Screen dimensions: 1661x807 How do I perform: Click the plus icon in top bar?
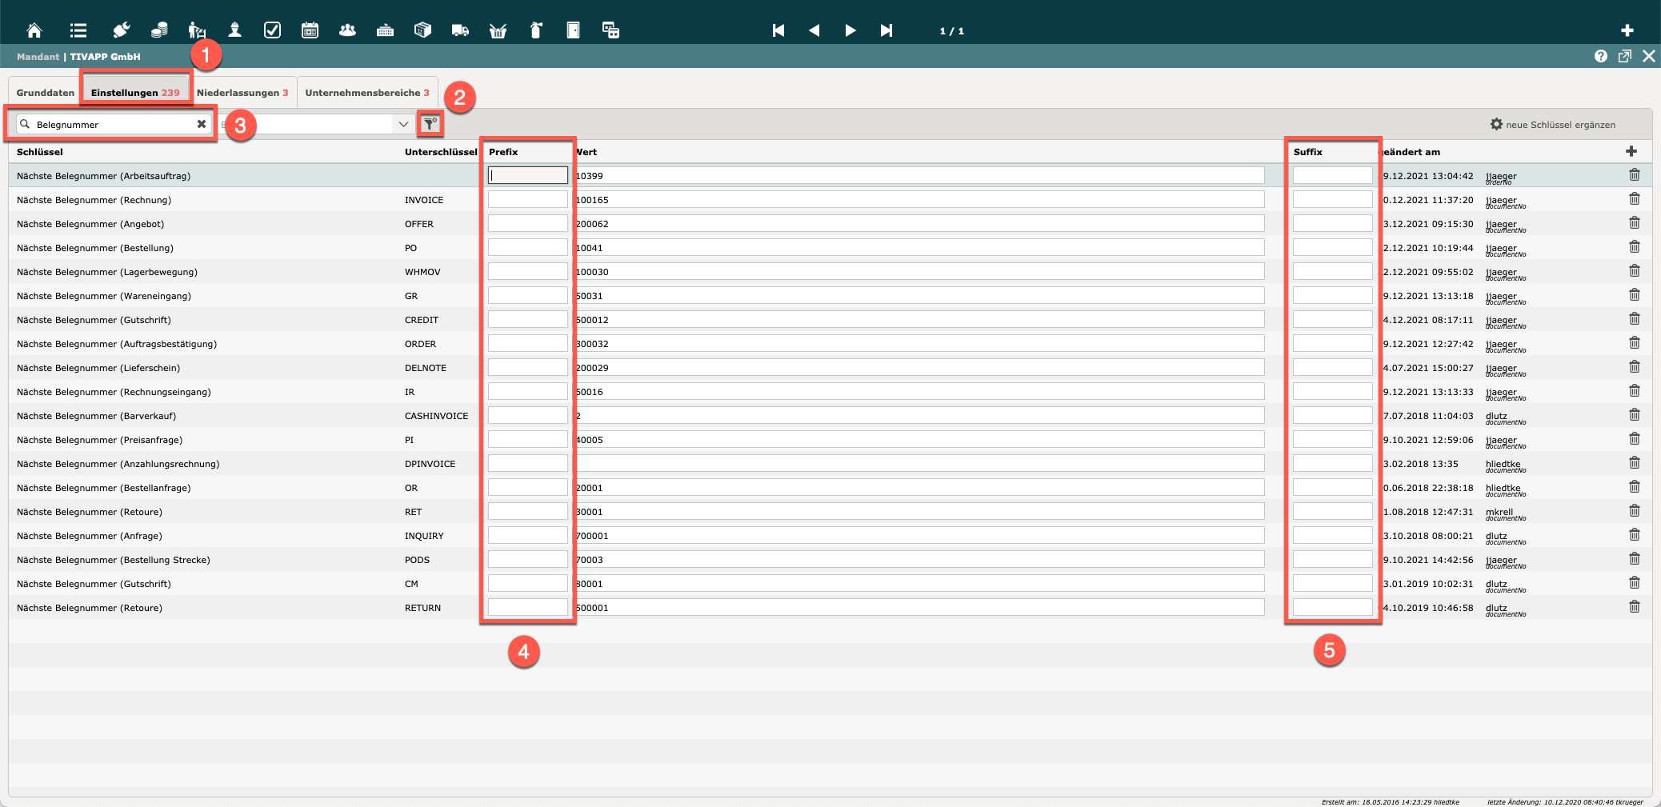click(1627, 30)
